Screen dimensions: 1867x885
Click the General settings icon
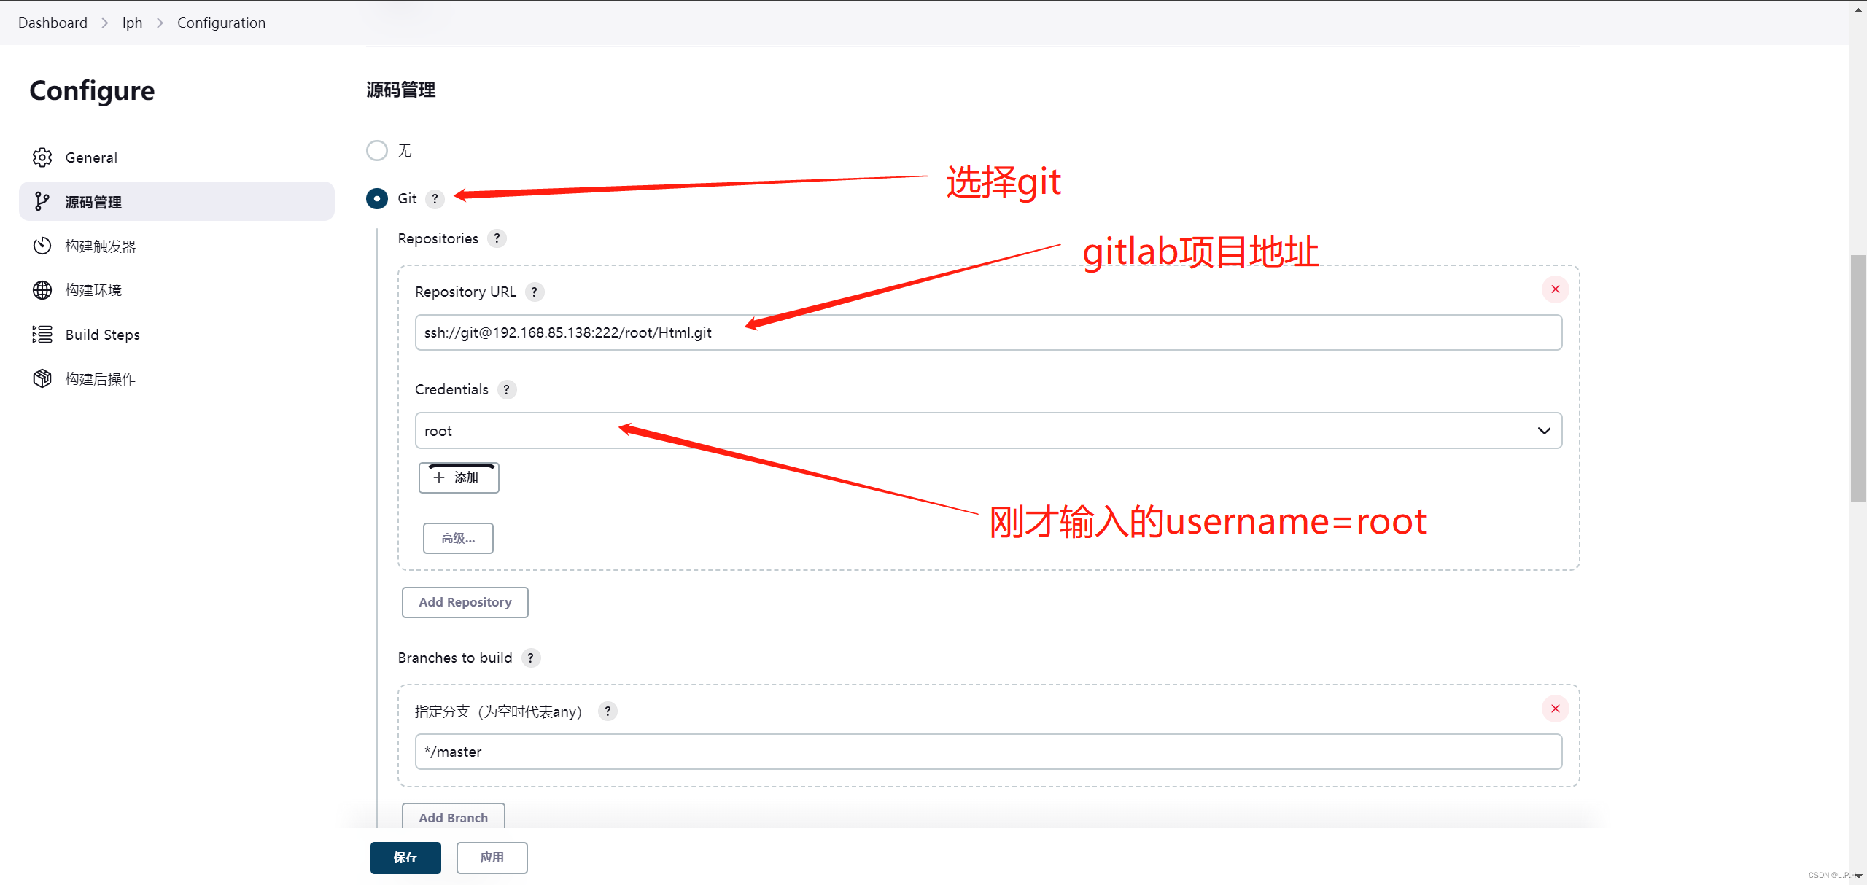43,157
